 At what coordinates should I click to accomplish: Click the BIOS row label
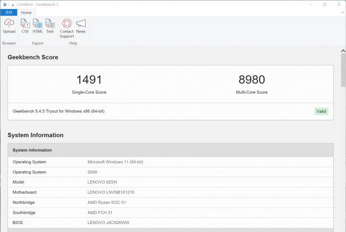(18, 222)
